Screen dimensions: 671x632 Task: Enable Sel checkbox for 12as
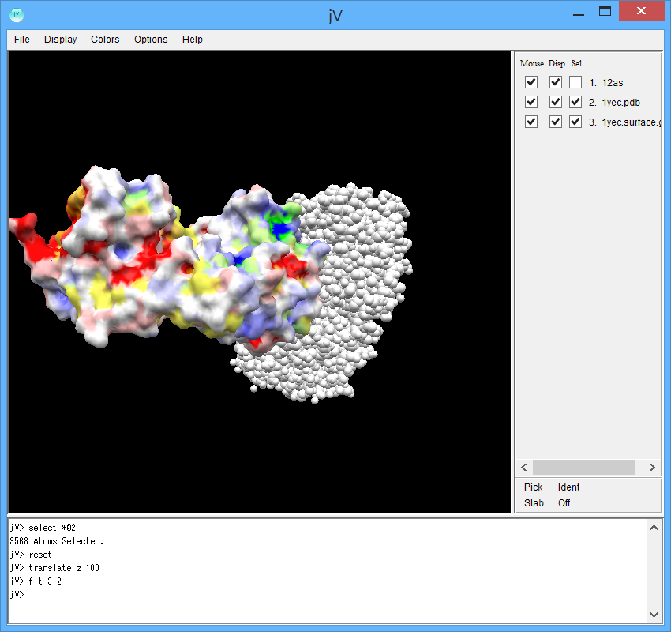(x=575, y=82)
